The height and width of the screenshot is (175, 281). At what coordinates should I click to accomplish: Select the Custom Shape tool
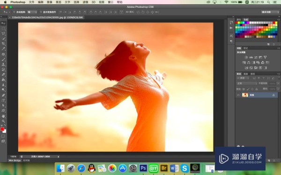tap(3, 111)
